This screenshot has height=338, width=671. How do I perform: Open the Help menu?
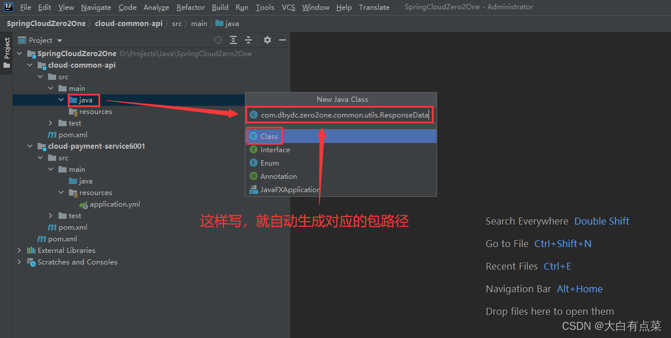pyautogui.click(x=344, y=8)
